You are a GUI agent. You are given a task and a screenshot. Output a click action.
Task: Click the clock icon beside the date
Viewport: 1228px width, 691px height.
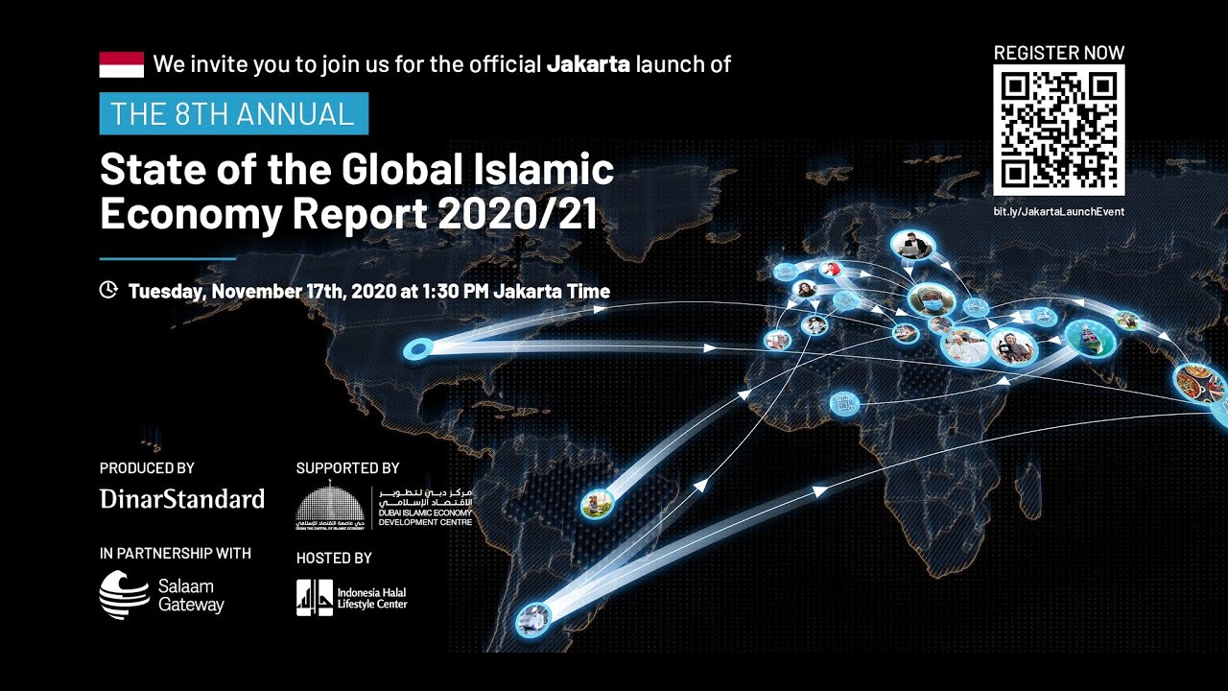point(108,290)
